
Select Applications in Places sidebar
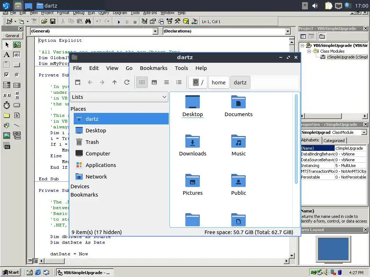pos(121,165)
